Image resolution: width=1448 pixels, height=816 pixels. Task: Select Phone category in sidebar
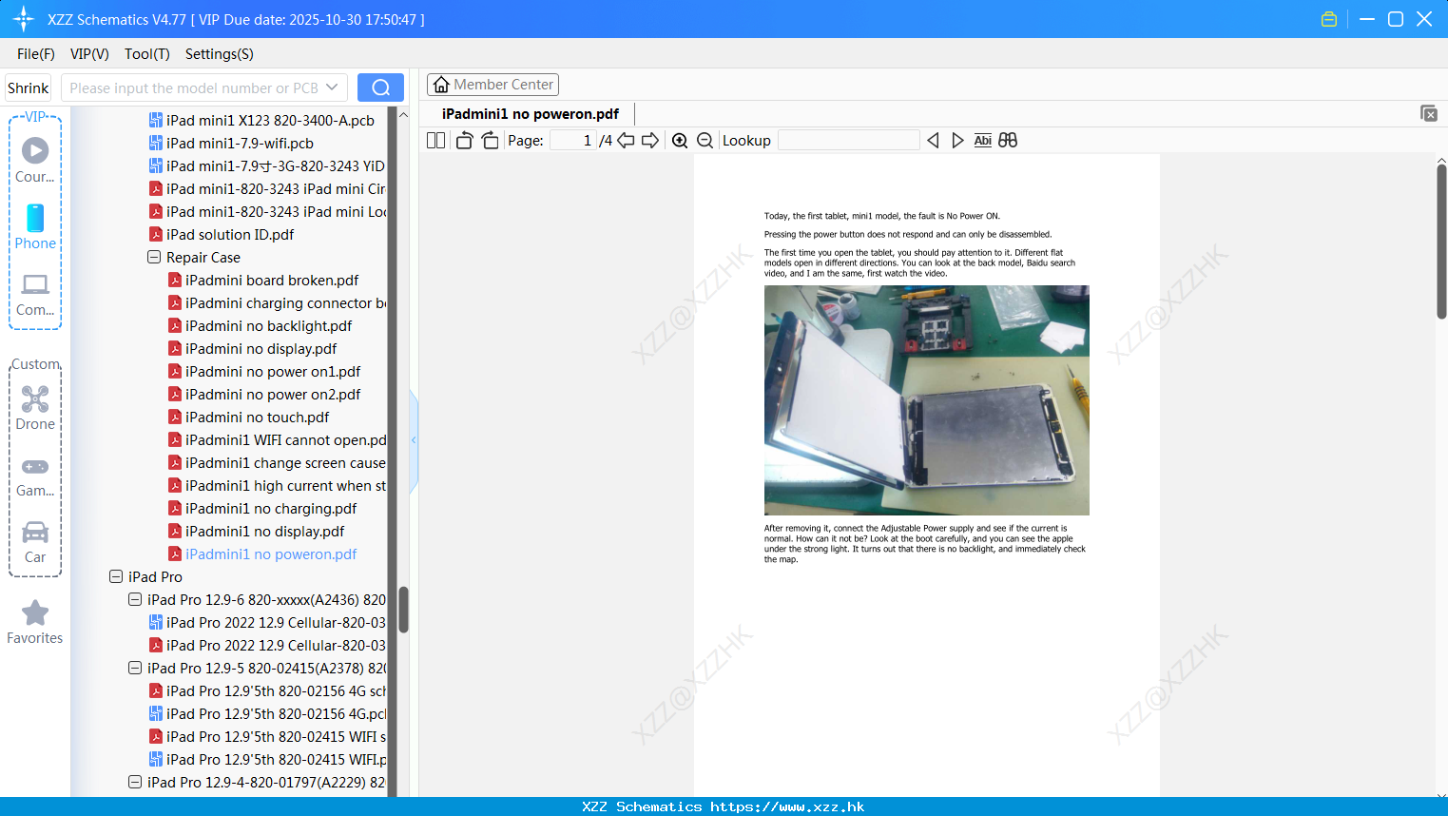(35, 226)
